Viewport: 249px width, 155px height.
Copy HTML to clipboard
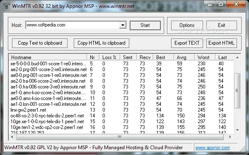pos(102,43)
